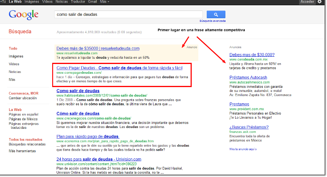This screenshot has width=327, height=177.
Task: Open the settings gear icon
Action: pyautogui.click(x=319, y=2)
